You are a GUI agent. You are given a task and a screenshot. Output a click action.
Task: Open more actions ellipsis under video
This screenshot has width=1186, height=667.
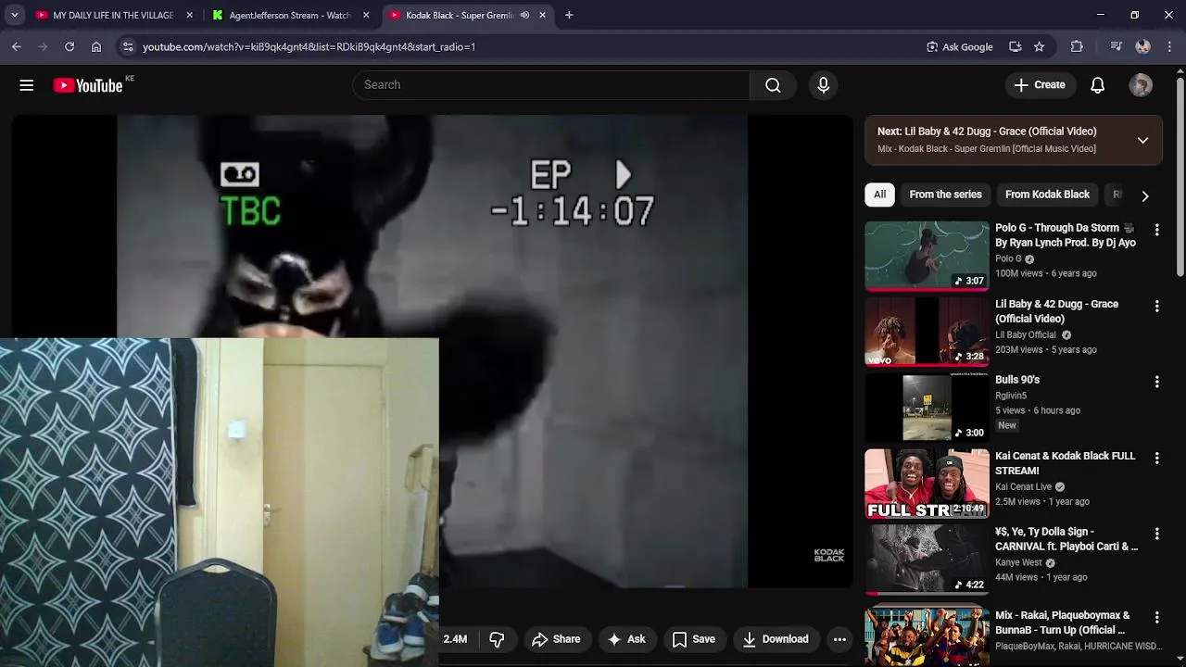[839, 639]
